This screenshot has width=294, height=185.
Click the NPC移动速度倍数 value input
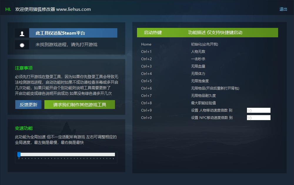[x=258, y=117]
